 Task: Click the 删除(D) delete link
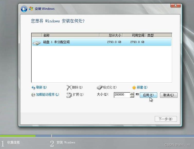[77, 87]
